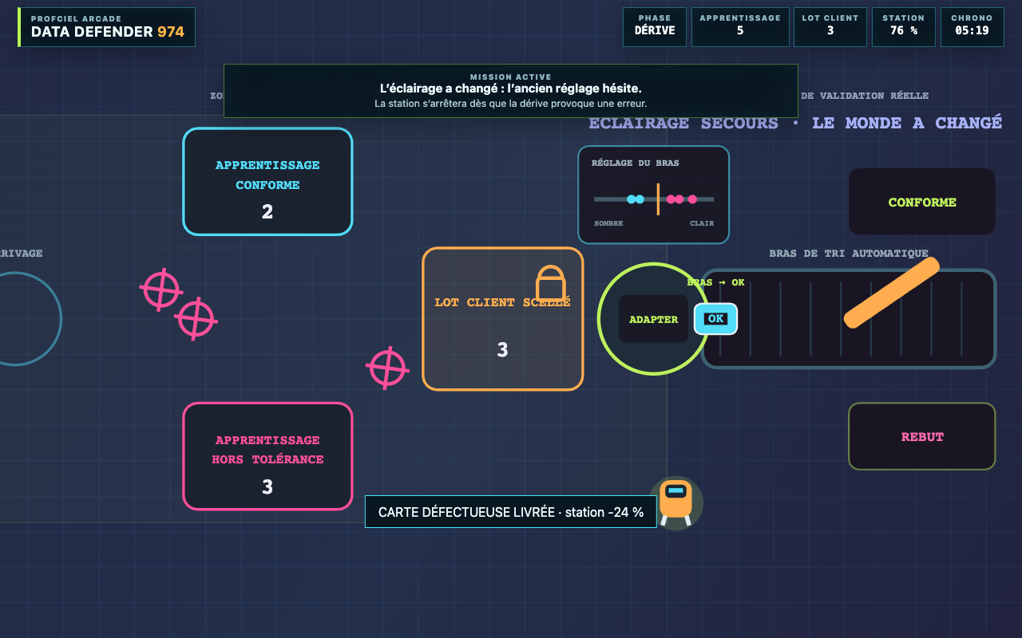The image size is (1022, 638).
Task: Click the SOMBRE end of the arm slider
Action: [x=608, y=223]
